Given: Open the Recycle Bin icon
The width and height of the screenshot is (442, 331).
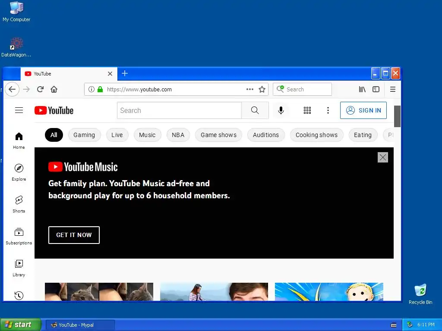Looking at the screenshot, I should coord(420,294).
